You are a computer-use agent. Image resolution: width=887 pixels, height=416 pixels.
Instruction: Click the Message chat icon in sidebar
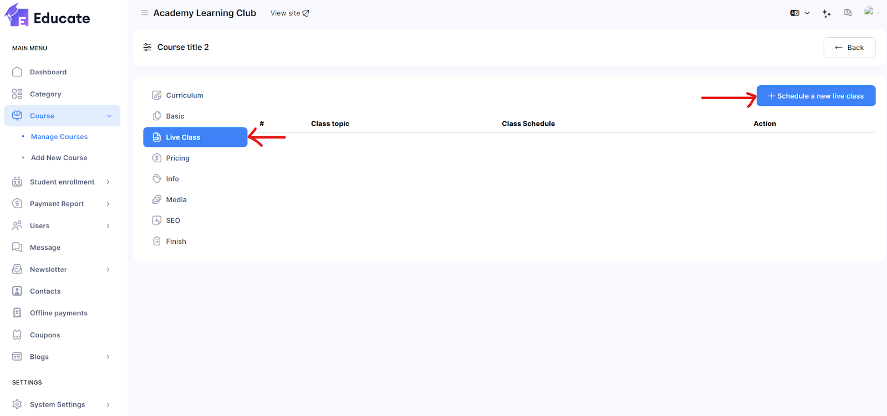[17, 248]
